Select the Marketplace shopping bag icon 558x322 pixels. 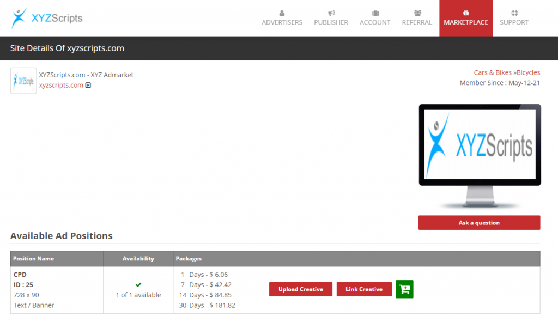tap(465, 12)
